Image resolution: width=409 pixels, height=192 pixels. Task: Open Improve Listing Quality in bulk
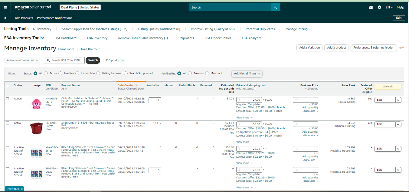(213, 29)
